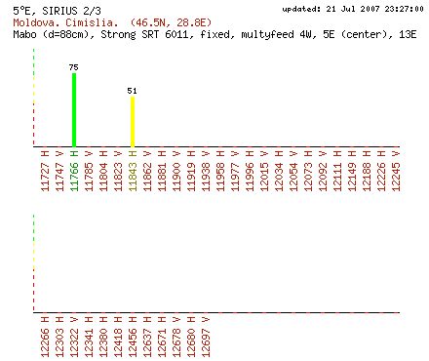Select the red Moldova. Cimislia. location line
This screenshot has height=361, width=429.
[112, 22]
